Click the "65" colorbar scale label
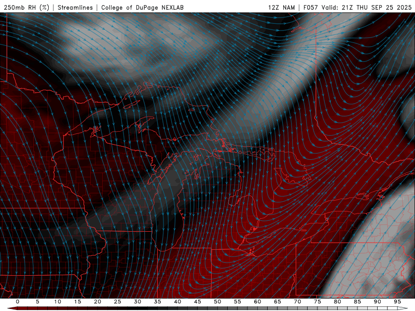The width and height of the screenshot is (415, 311). (278, 302)
